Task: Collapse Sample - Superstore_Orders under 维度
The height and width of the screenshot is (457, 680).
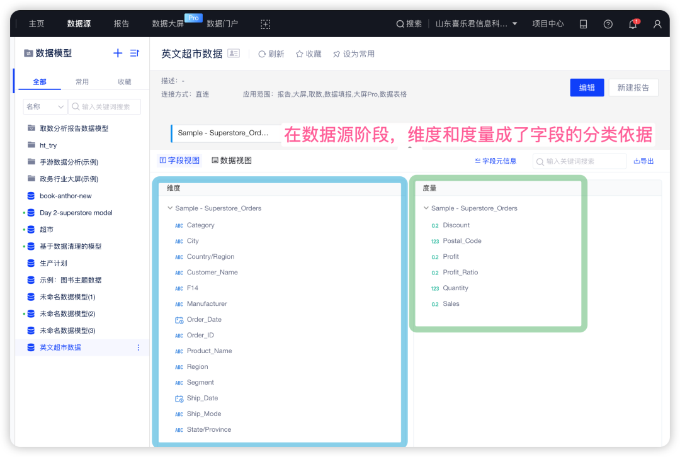Action: pos(170,208)
